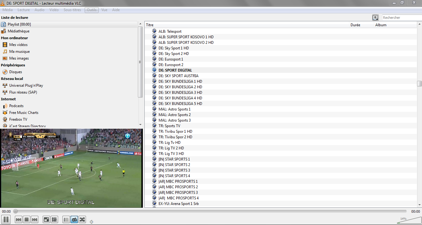The image size is (422, 225).
Task: Click the playback seek bar
Action: point(210,211)
